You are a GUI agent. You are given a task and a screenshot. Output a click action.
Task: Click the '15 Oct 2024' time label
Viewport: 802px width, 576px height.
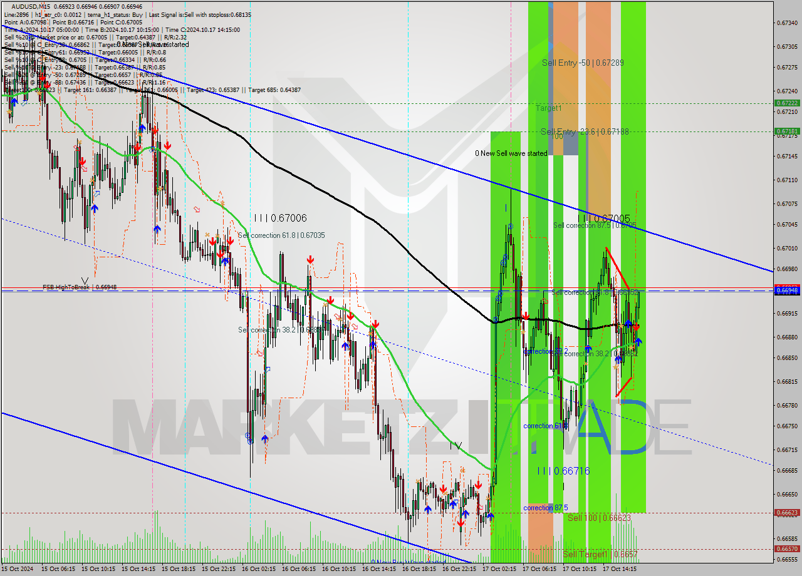click(x=17, y=569)
